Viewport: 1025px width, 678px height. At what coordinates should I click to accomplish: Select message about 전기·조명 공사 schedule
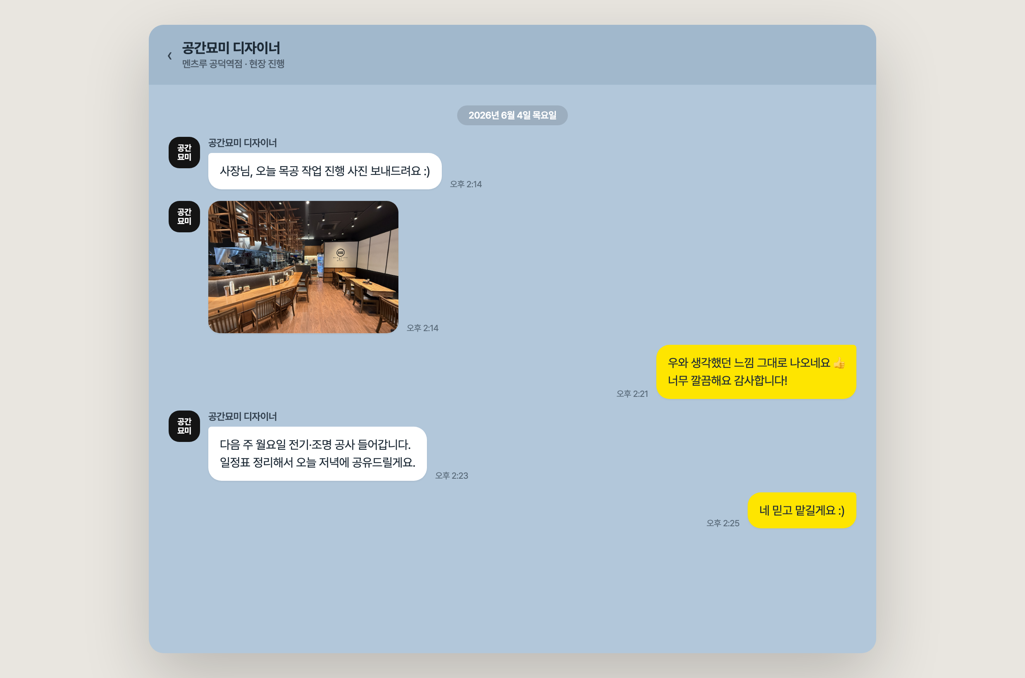point(317,454)
